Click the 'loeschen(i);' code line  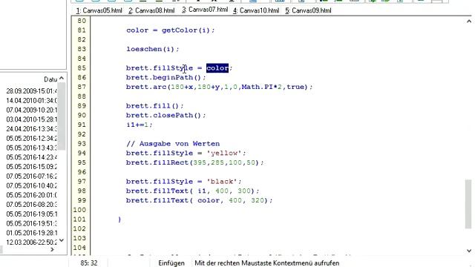[153, 49]
